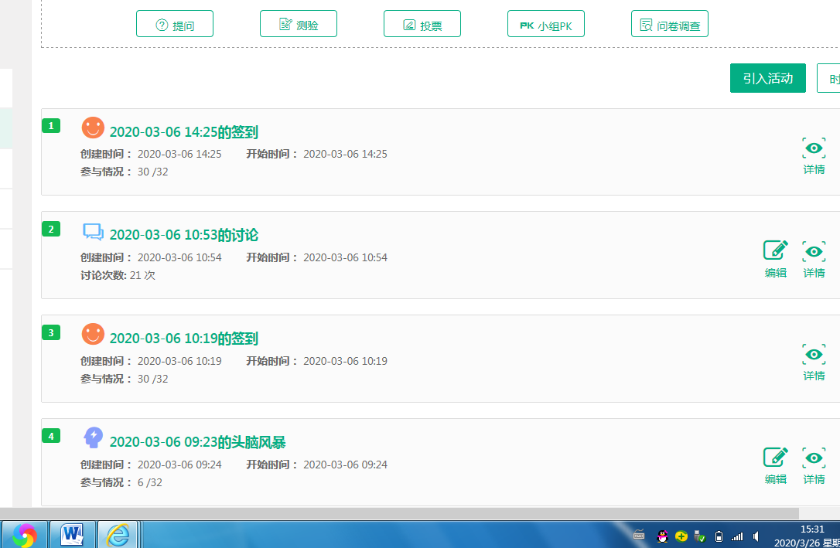Start a 投票 vote activity
Image resolution: width=840 pixels, height=548 pixels.
point(422,25)
